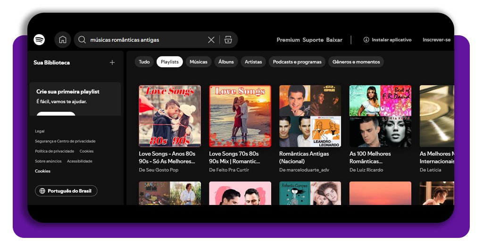The height and width of the screenshot is (252, 483).
Task: Open Português do Brasil language selector
Action: click(66, 191)
